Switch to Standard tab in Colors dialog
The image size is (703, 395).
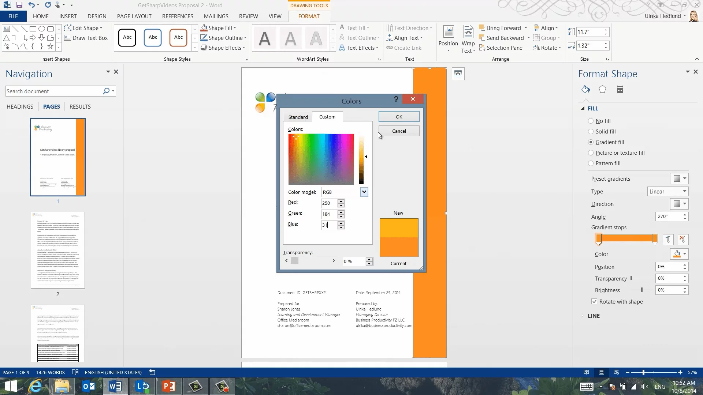click(x=298, y=117)
